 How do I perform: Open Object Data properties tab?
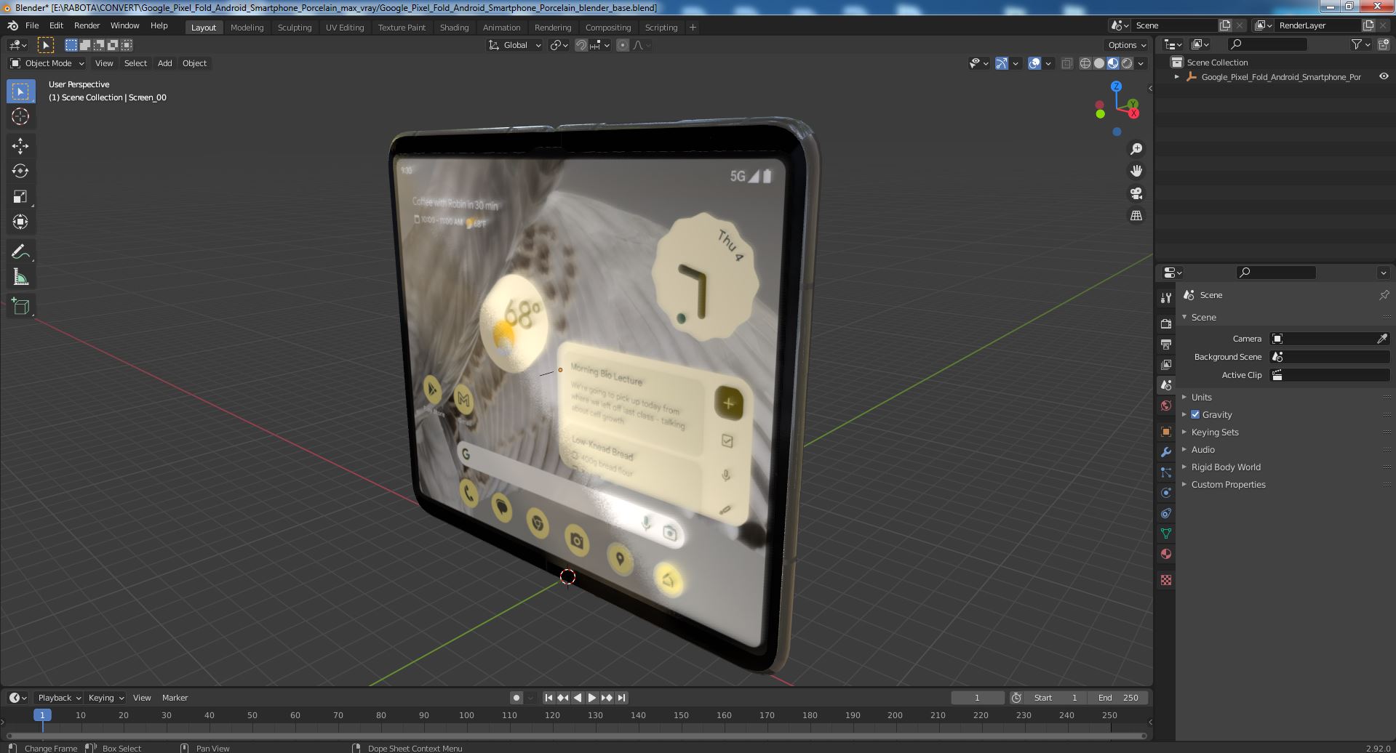[x=1166, y=533]
